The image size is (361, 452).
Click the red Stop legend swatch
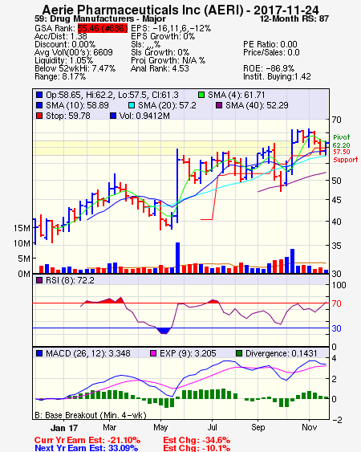pos(39,116)
